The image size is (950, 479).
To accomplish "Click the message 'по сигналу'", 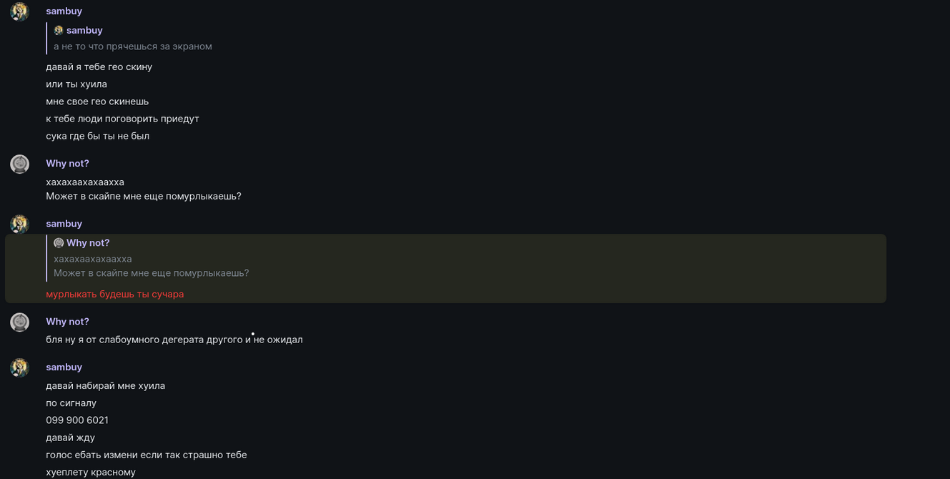I will point(71,403).
